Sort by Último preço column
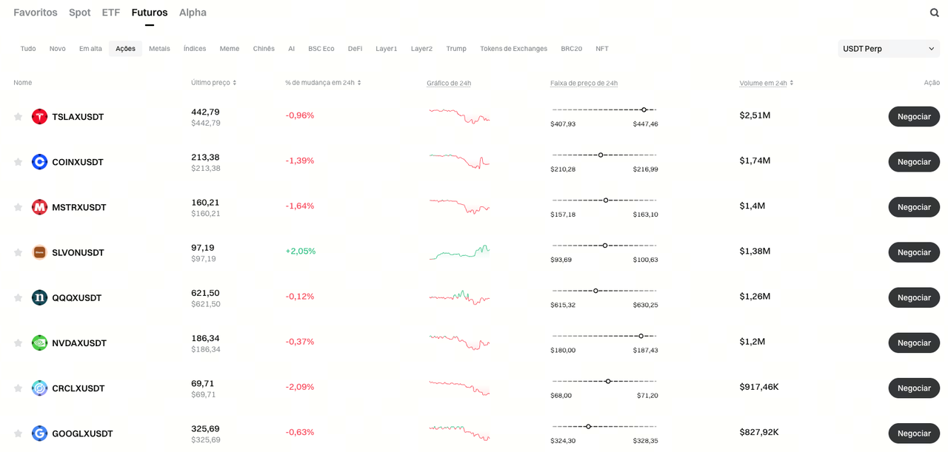The height and width of the screenshot is (452, 948). point(214,83)
